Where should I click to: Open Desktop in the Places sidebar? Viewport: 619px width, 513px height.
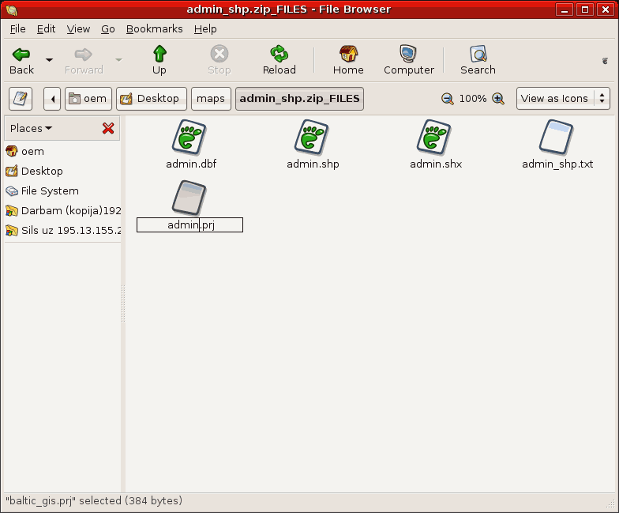coord(62,171)
